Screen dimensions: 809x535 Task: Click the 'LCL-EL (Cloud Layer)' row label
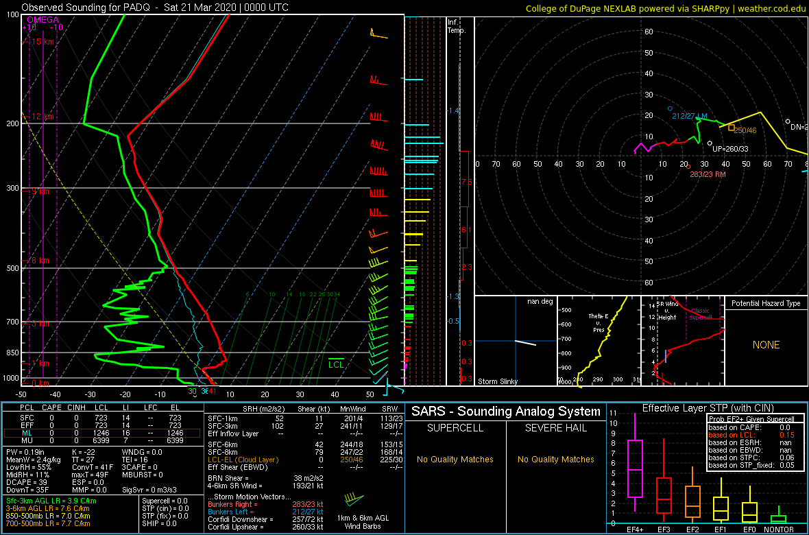point(243,460)
